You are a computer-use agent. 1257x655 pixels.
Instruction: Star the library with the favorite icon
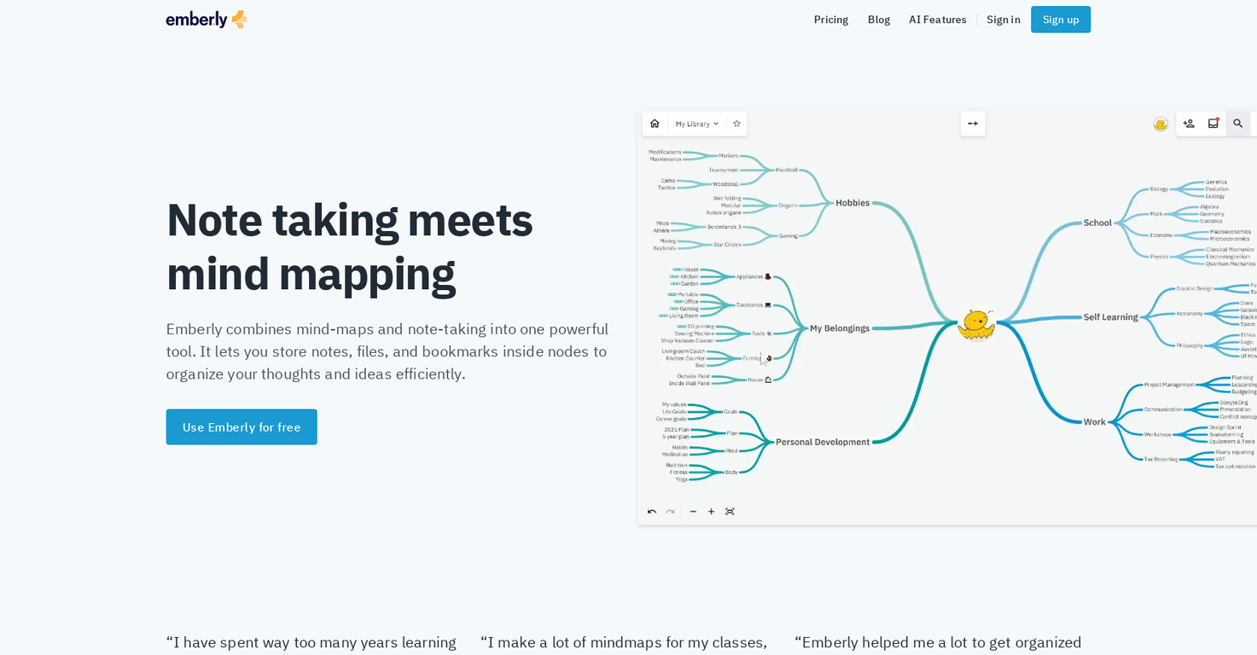(736, 124)
